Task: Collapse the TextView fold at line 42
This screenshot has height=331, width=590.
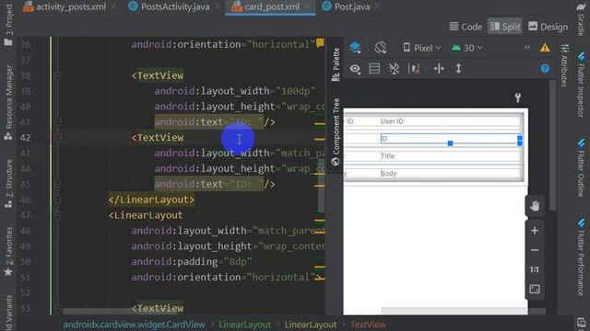Action: (x=57, y=138)
